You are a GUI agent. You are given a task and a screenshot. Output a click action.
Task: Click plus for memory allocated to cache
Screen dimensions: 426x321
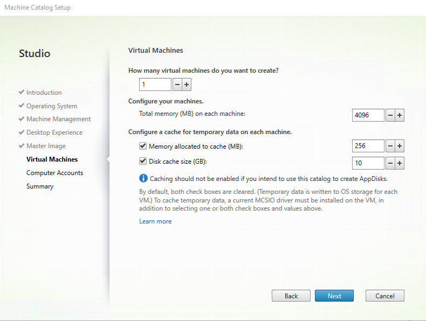click(x=400, y=146)
